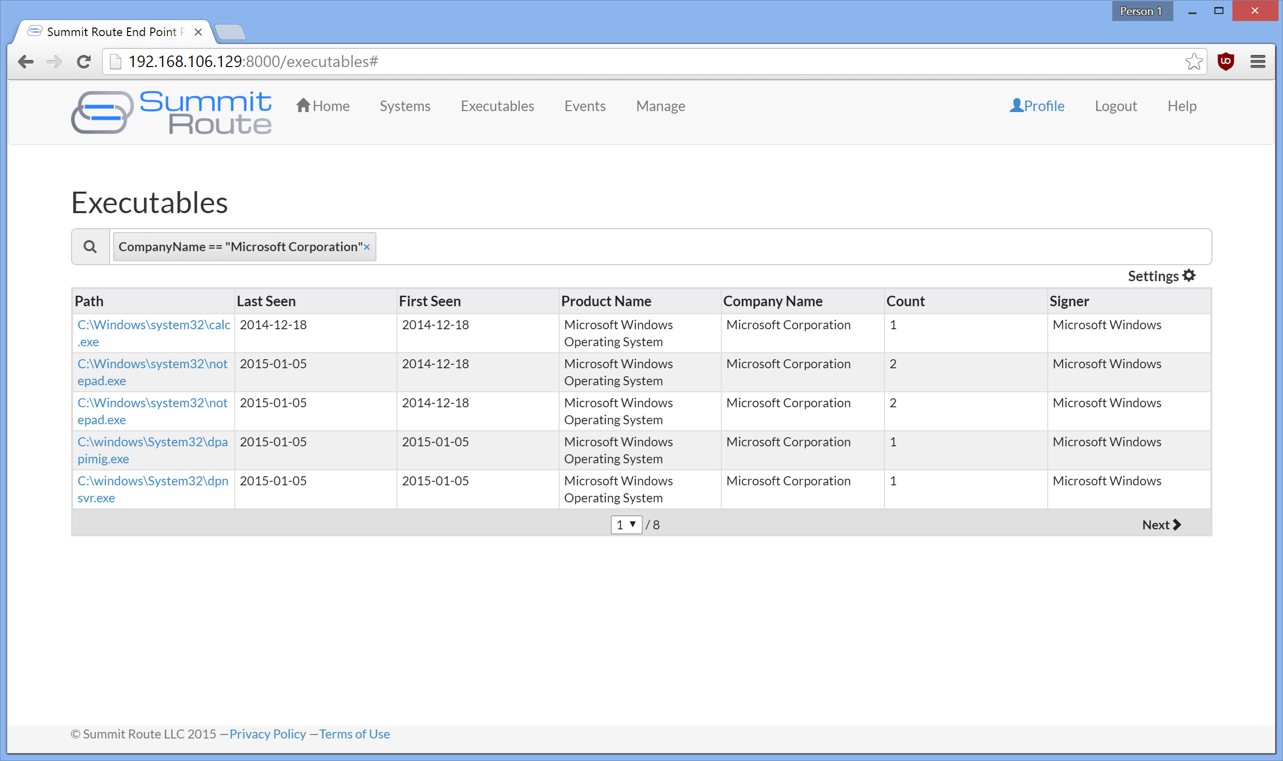Click calc.exe Last Seen date 2014-12-18

tap(273, 325)
